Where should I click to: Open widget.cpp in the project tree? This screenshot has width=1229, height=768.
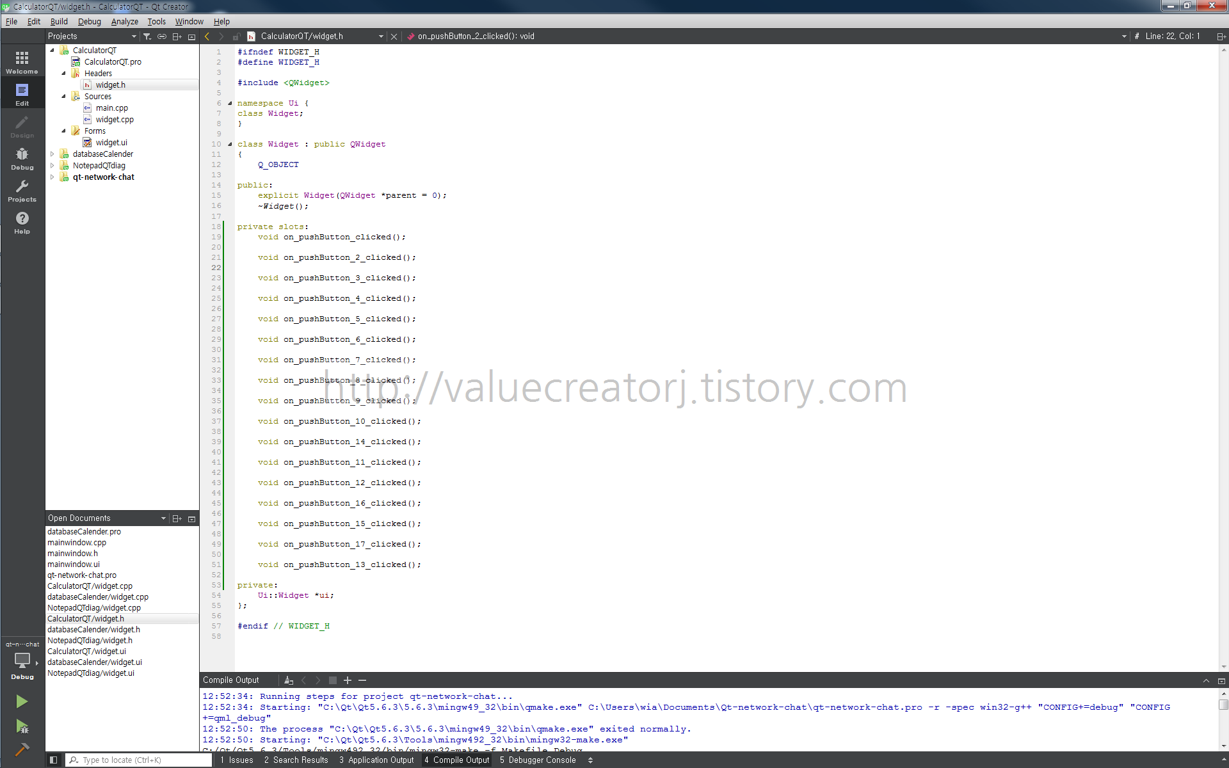tap(115, 120)
